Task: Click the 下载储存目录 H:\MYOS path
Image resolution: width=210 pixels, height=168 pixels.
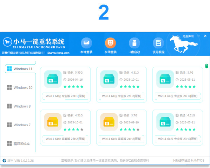Action: (x=188, y=160)
